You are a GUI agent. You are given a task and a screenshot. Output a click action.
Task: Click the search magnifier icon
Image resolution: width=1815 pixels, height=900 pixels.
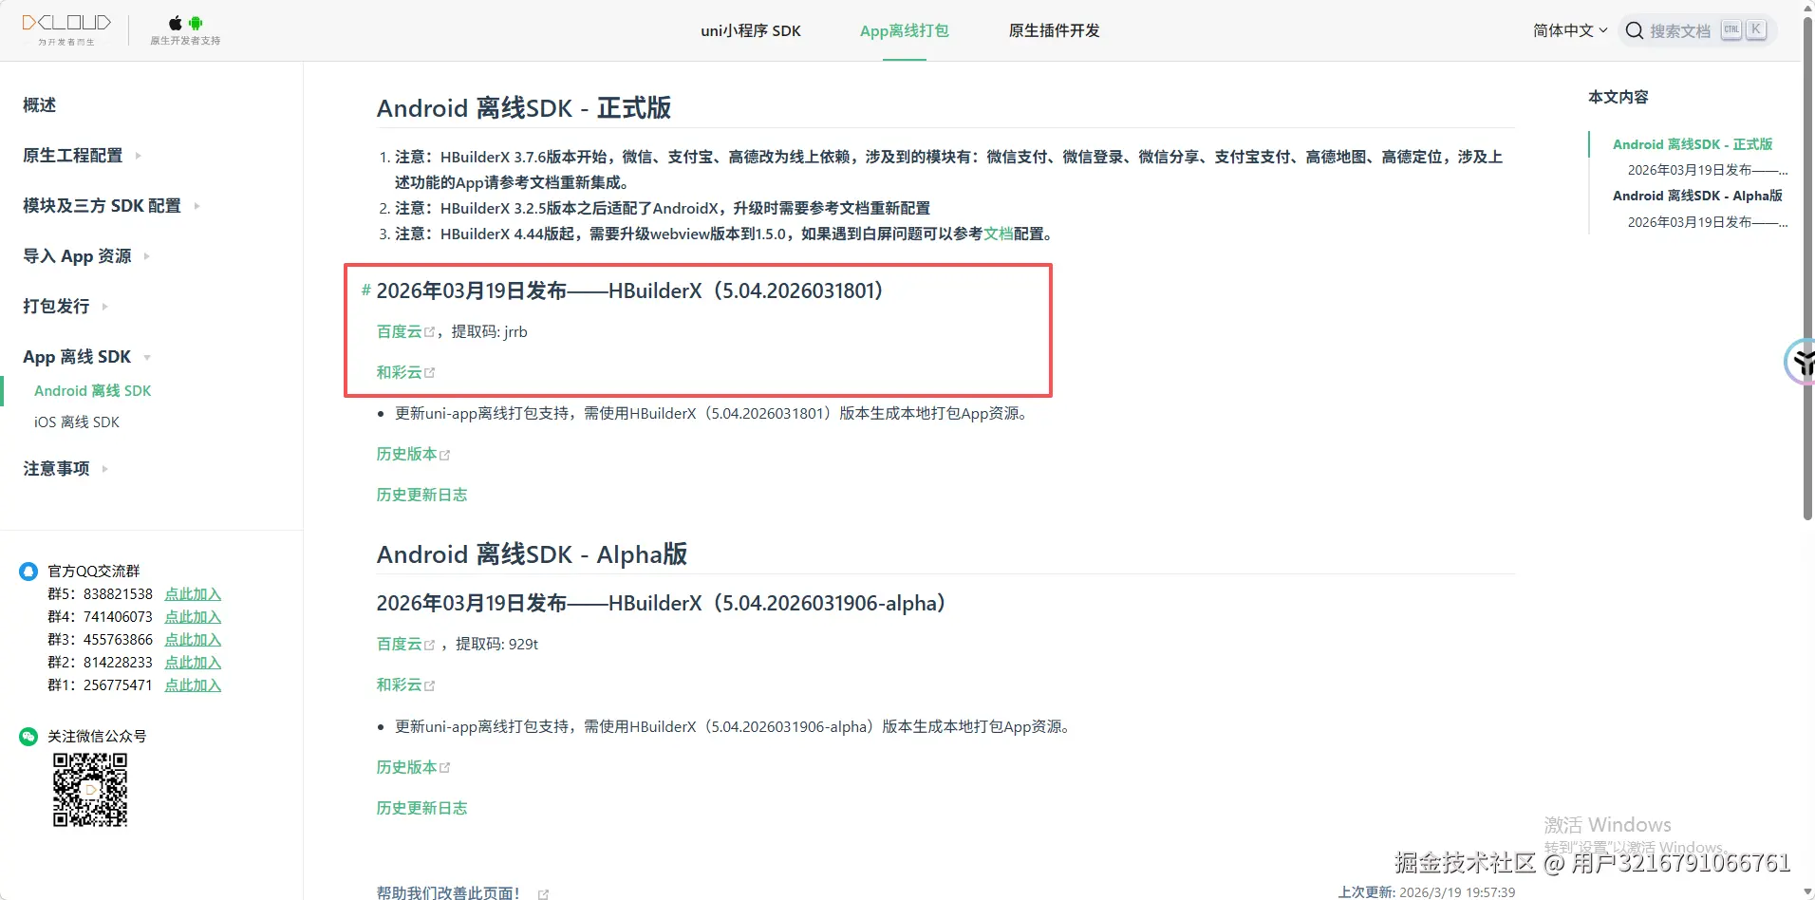pyautogui.click(x=1635, y=30)
